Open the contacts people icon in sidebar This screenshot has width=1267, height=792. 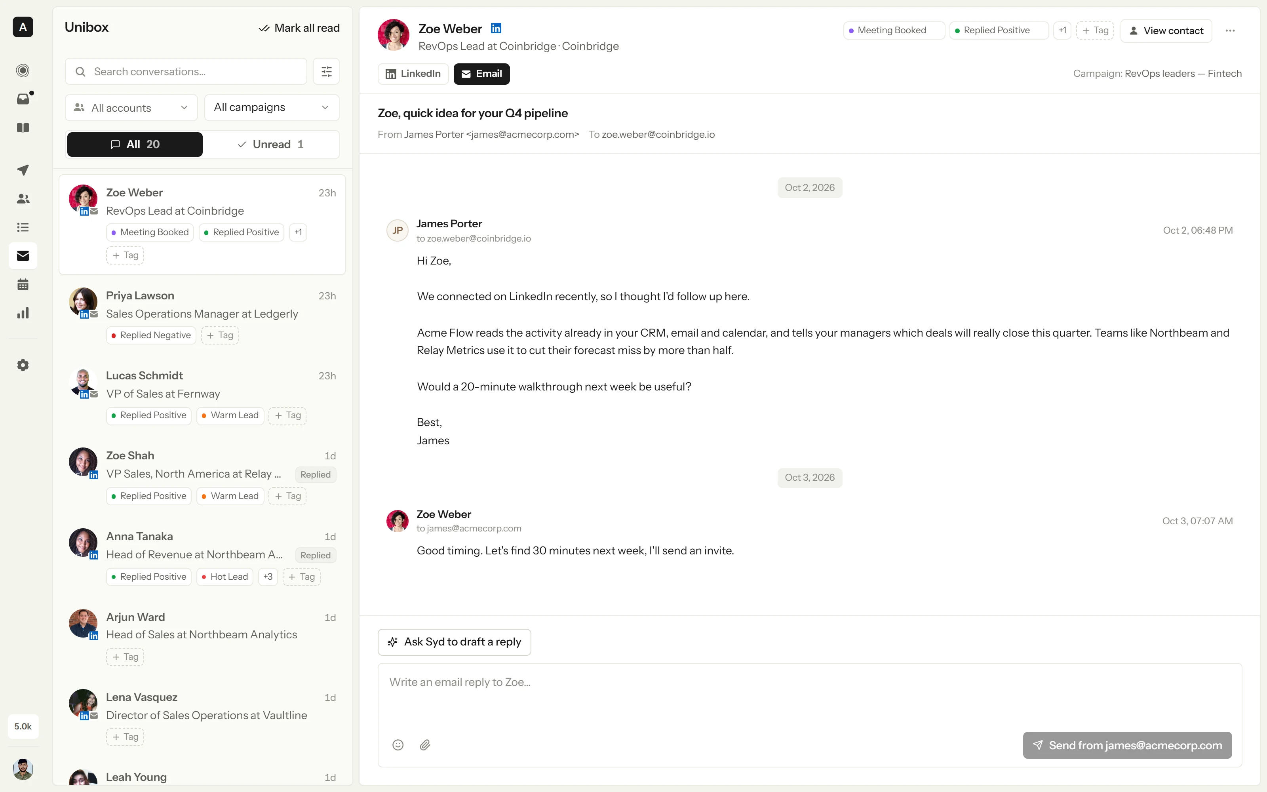(x=23, y=198)
